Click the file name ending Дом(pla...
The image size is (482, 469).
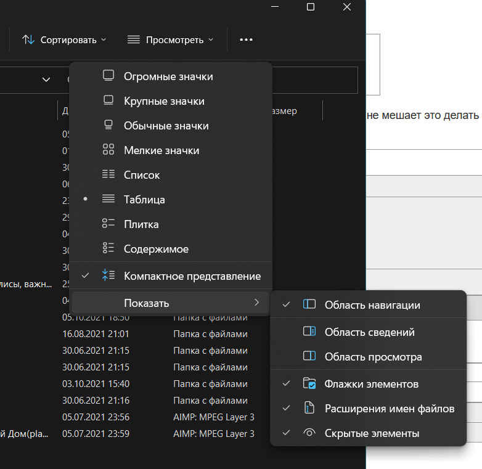(x=24, y=434)
